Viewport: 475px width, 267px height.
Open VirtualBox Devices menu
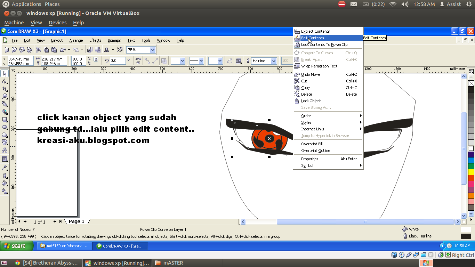click(x=57, y=23)
